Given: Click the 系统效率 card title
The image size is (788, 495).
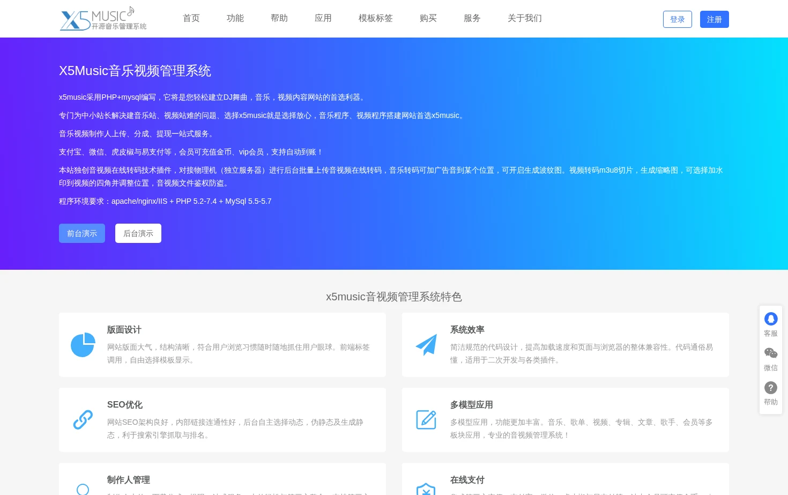Looking at the screenshot, I should pos(467,330).
